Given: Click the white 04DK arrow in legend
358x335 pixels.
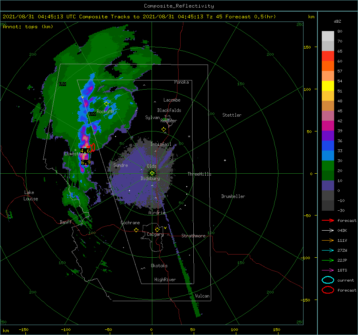Looking at the screenshot, I should [x=328, y=231].
